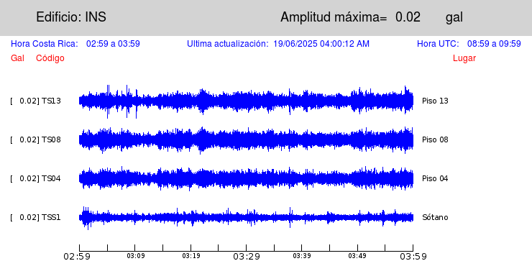Click the 02:59 time axis label

click(77, 256)
